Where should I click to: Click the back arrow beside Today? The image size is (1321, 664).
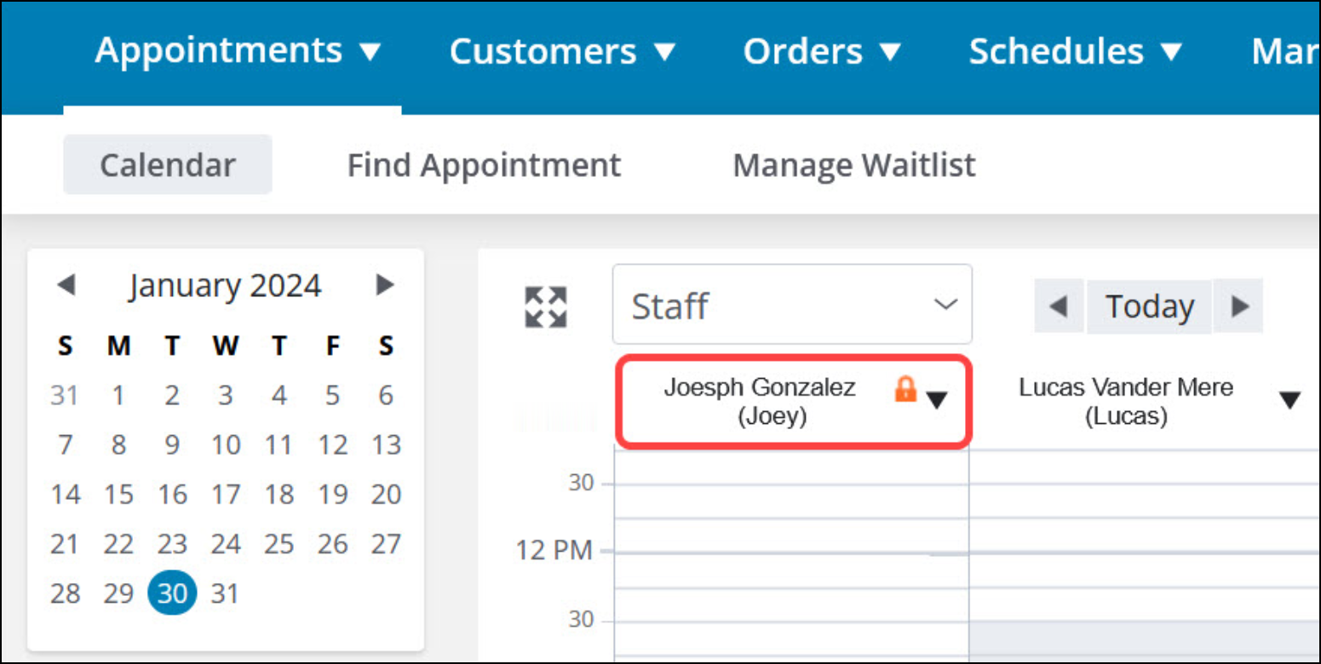[x=1059, y=306]
